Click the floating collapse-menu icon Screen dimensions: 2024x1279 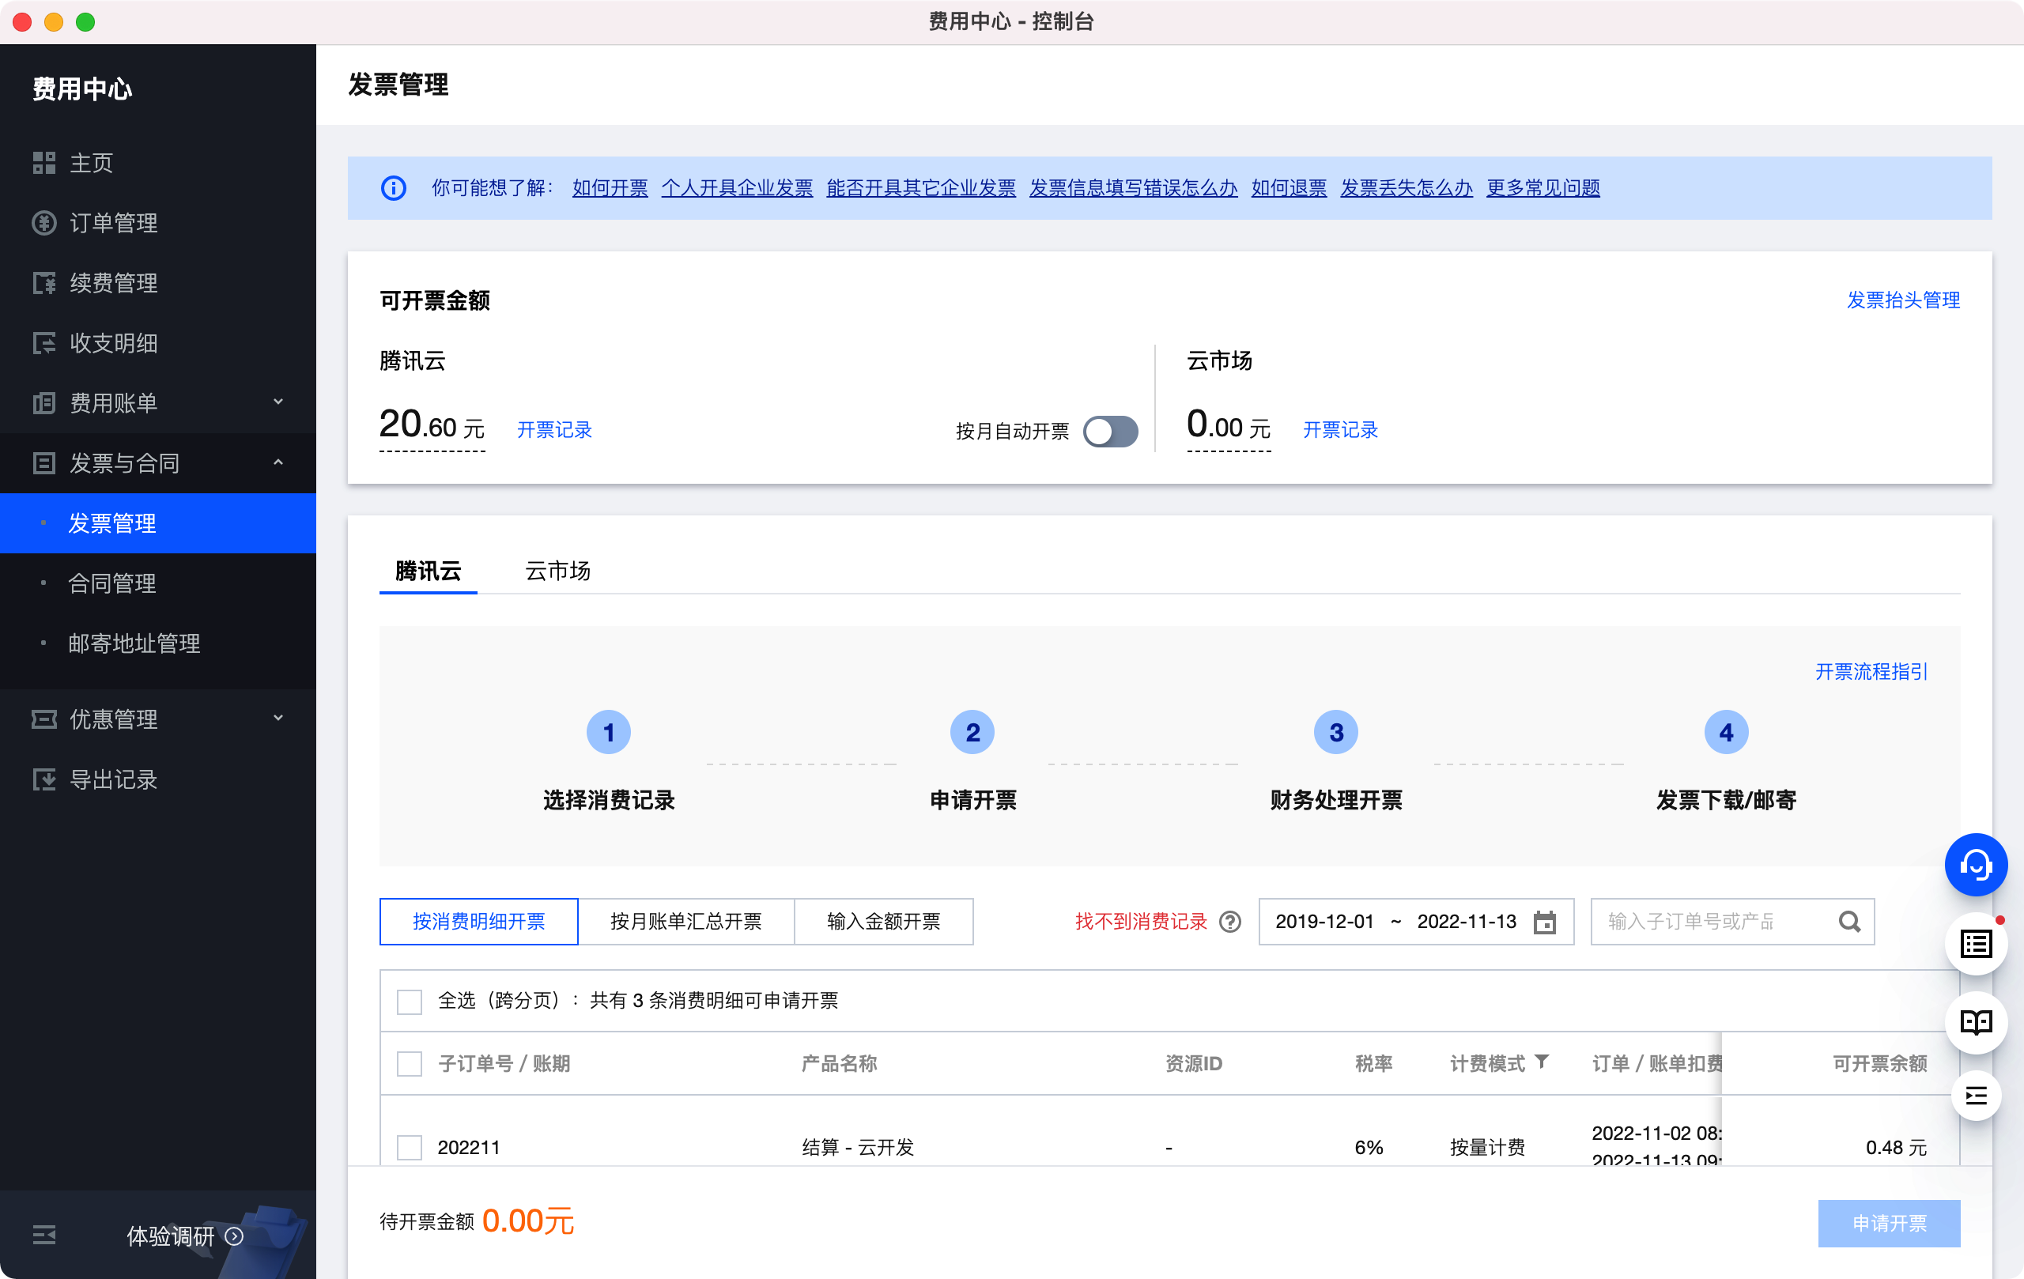click(x=1975, y=1096)
